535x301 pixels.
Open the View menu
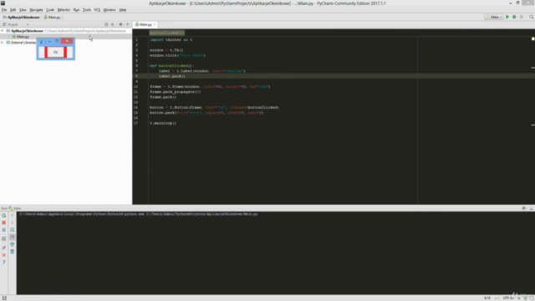coord(23,10)
